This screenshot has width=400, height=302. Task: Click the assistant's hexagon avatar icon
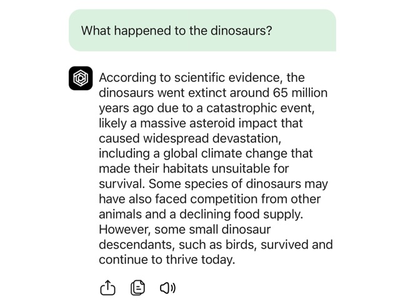tap(81, 78)
